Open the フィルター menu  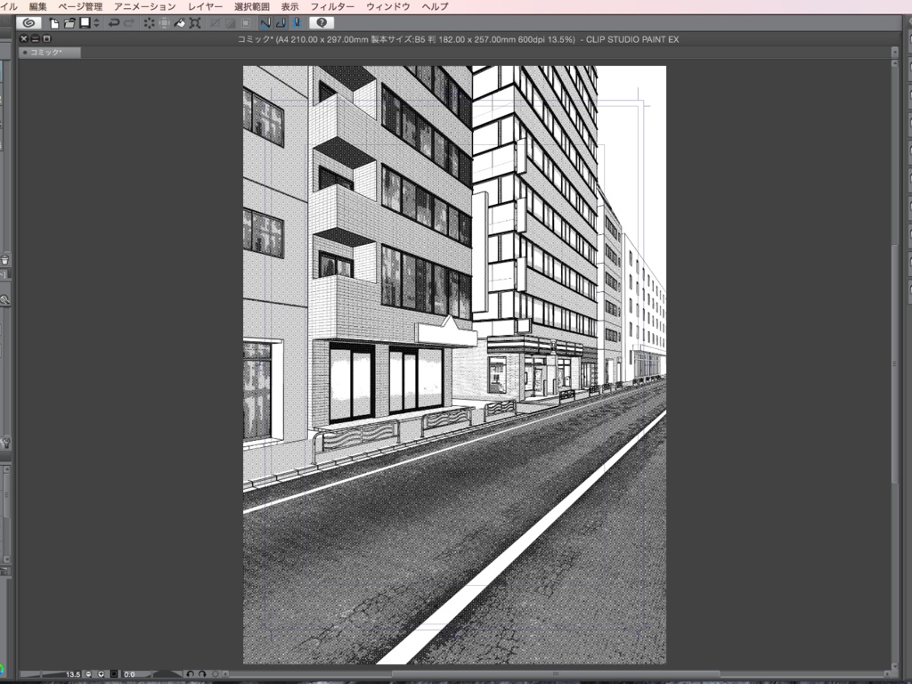(x=332, y=6)
